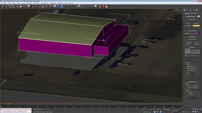The height and width of the screenshot is (113, 202).
Task: Select the Select and Link tool
Action: pyautogui.click(x=10, y=6)
